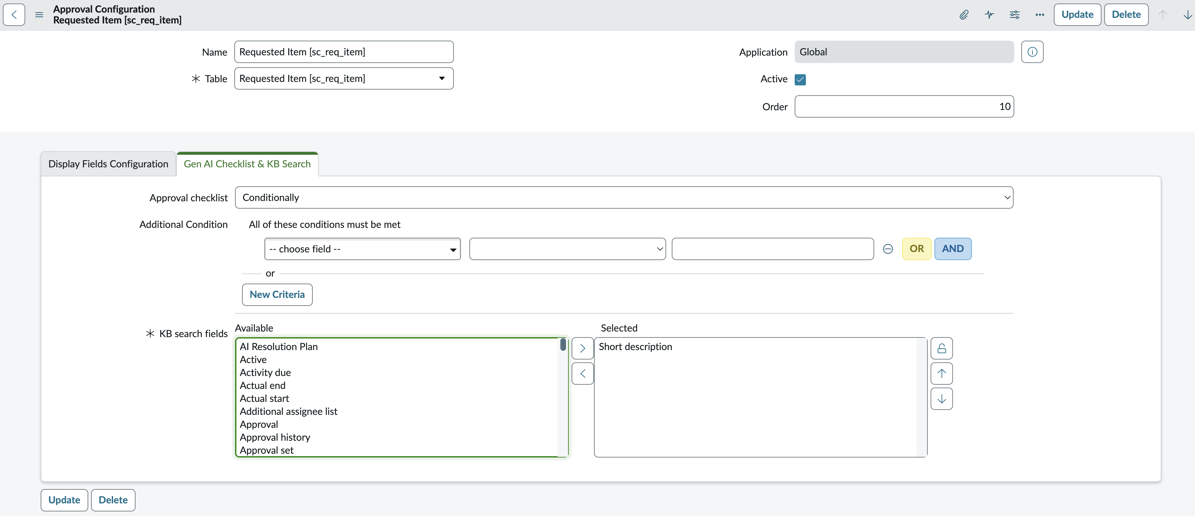The width and height of the screenshot is (1195, 516).
Task: Open the form context menu hamburger icon
Action: point(40,15)
